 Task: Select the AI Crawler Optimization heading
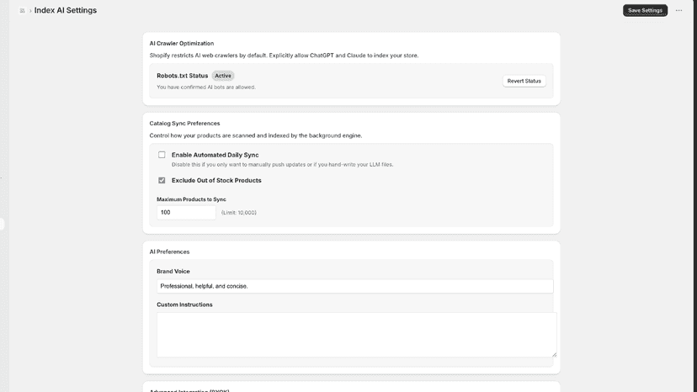tap(181, 44)
